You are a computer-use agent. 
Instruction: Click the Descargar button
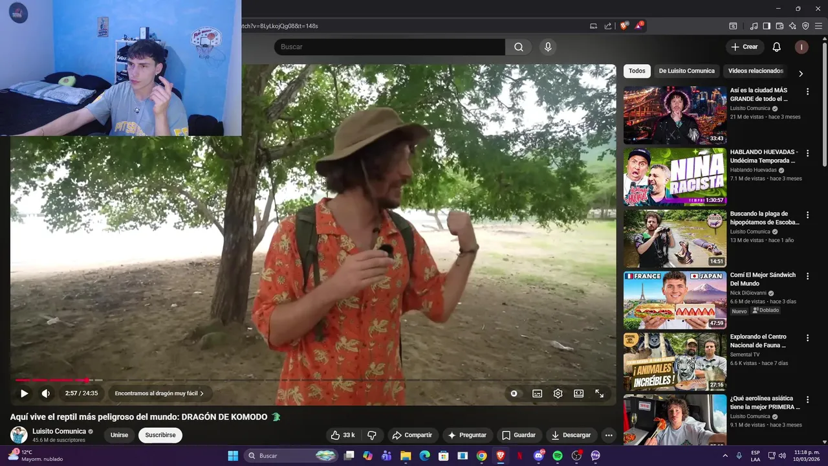tap(571, 435)
